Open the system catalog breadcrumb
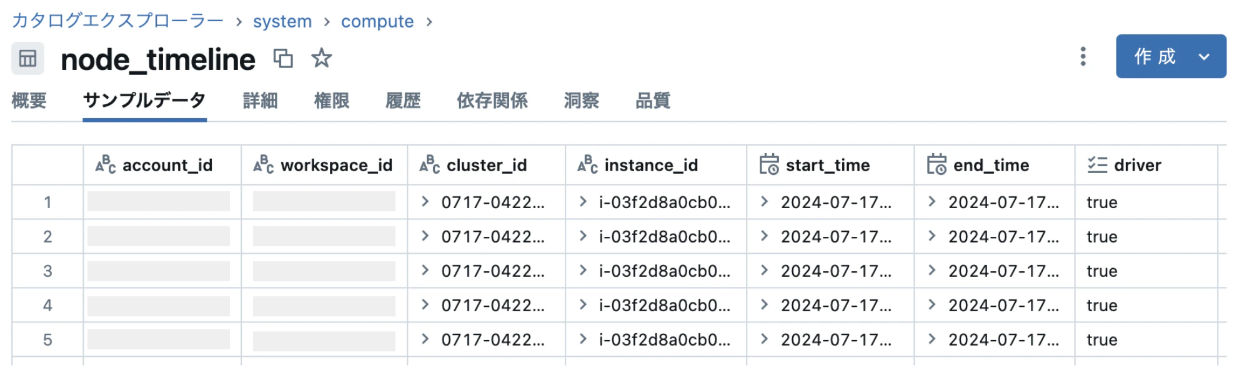 coord(282,21)
